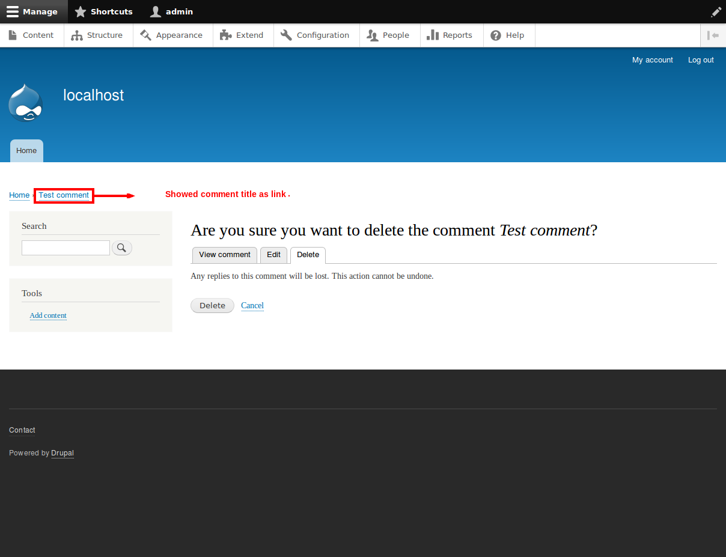Select the Edit tab
726x557 pixels.
(x=273, y=255)
